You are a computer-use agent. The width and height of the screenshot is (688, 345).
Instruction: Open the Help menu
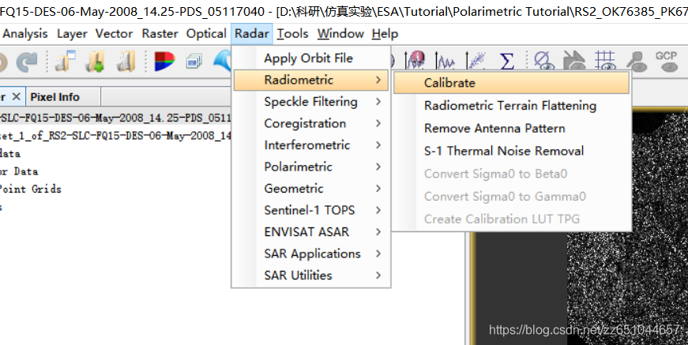click(385, 34)
